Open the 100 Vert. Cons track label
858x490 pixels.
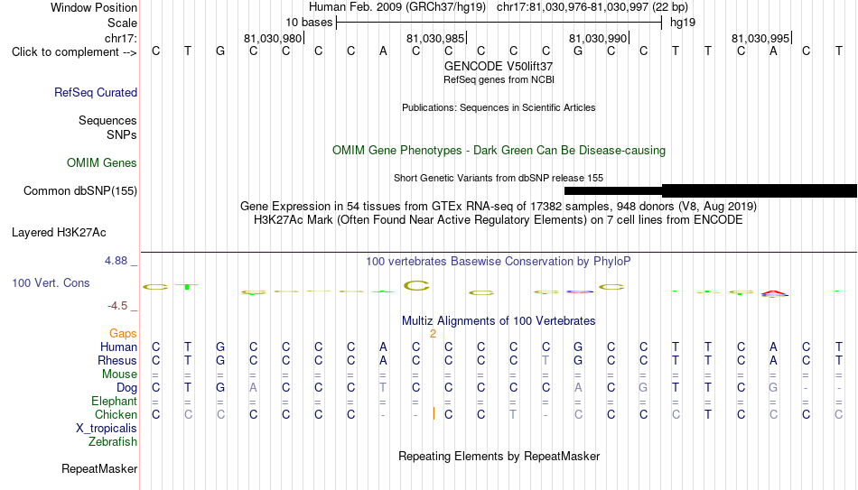click(x=51, y=282)
